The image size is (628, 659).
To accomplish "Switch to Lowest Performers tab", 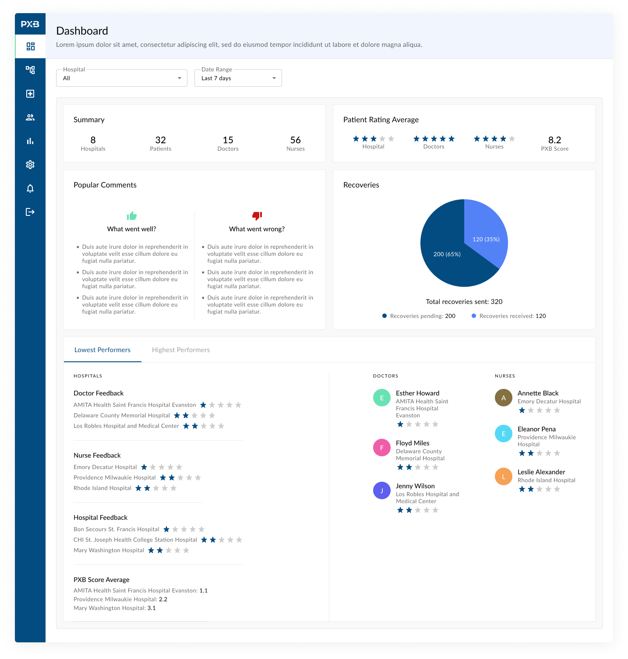I will pos(102,350).
